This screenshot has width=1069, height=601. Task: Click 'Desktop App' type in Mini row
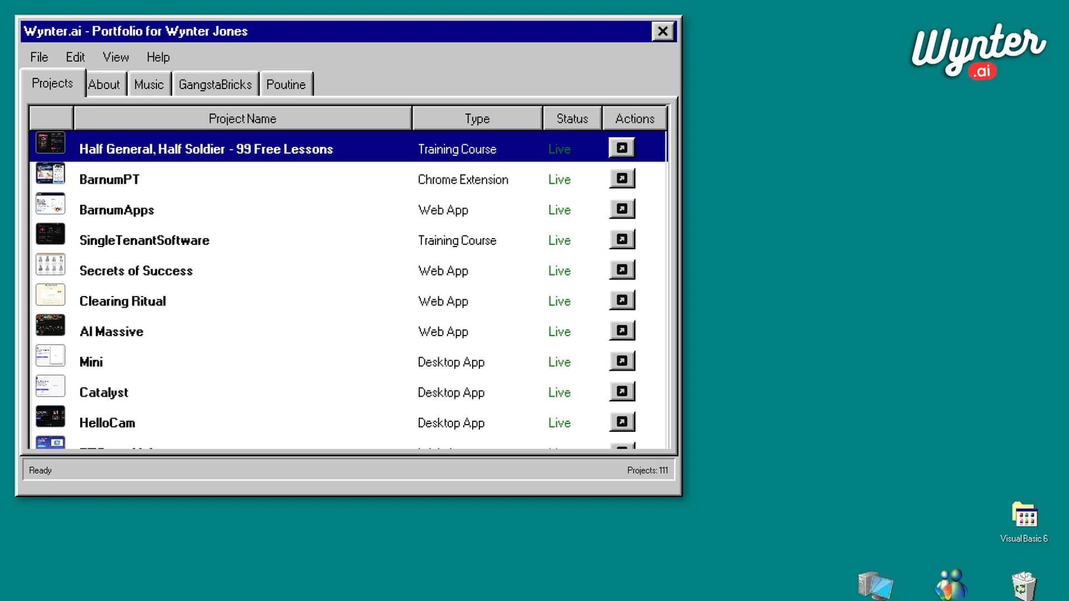(451, 362)
